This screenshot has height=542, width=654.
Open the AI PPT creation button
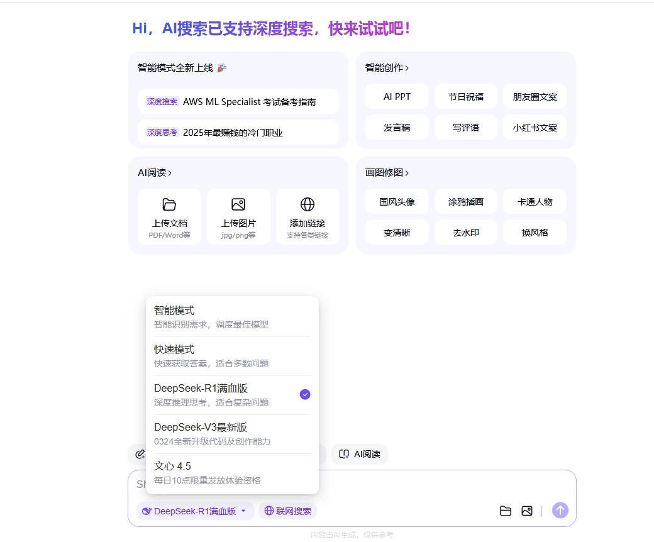(x=397, y=97)
